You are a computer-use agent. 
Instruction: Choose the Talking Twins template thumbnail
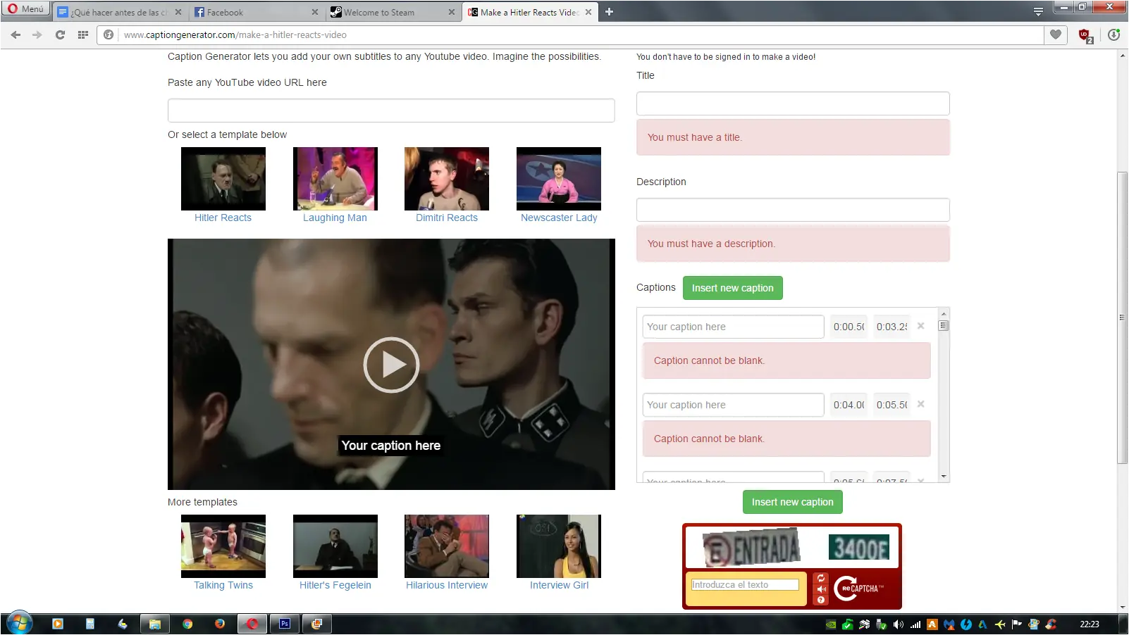(x=223, y=546)
